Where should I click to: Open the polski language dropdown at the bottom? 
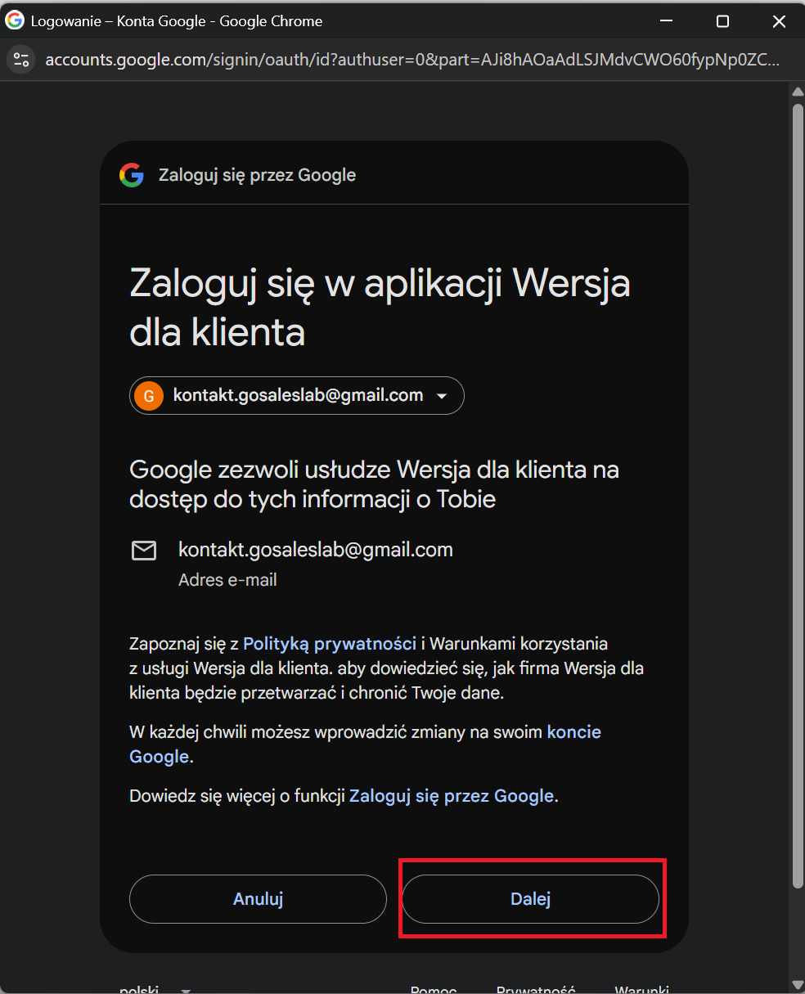point(154,988)
